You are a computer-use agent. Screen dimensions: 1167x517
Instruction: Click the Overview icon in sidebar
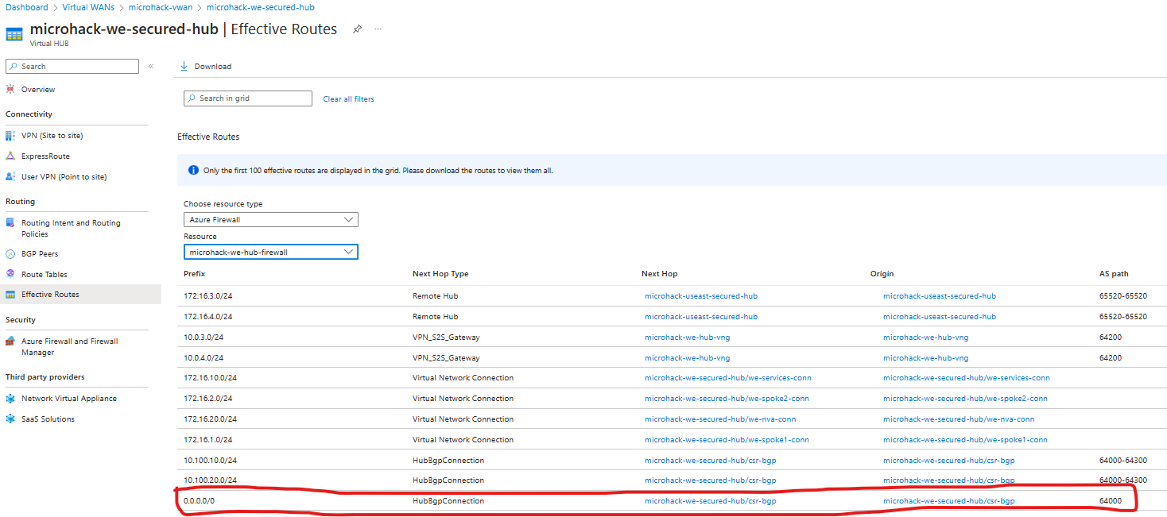point(10,90)
